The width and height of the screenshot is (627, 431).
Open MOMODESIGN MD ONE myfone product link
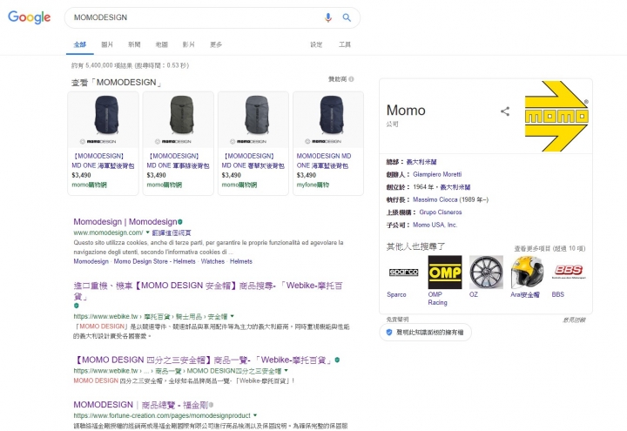(x=324, y=161)
